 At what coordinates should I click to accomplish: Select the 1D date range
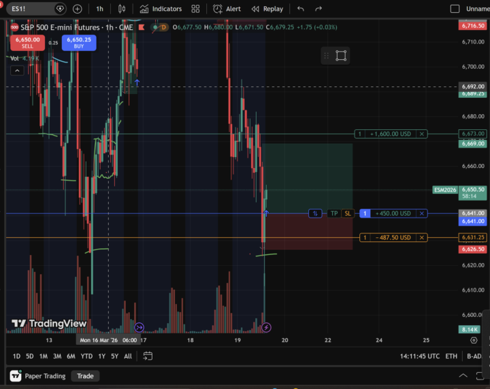tap(16, 356)
